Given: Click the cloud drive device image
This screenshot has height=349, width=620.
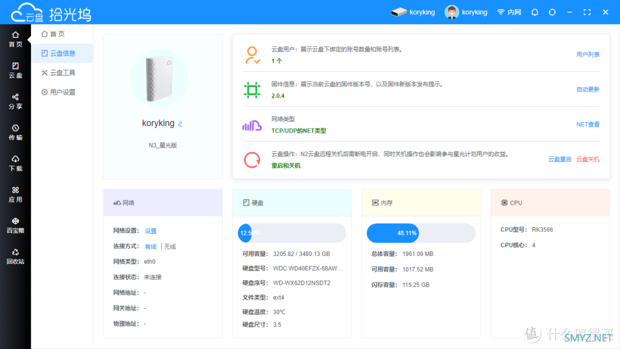Looking at the screenshot, I should tap(160, 78).
